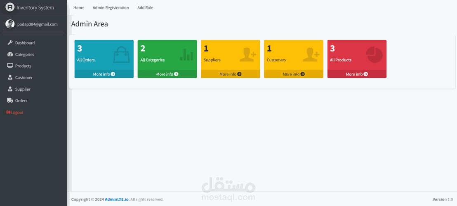Image resolution: width=457 pixels, height=206 pixels.
Task: Click the count 1 on Suppliers card
Action: 206,48
